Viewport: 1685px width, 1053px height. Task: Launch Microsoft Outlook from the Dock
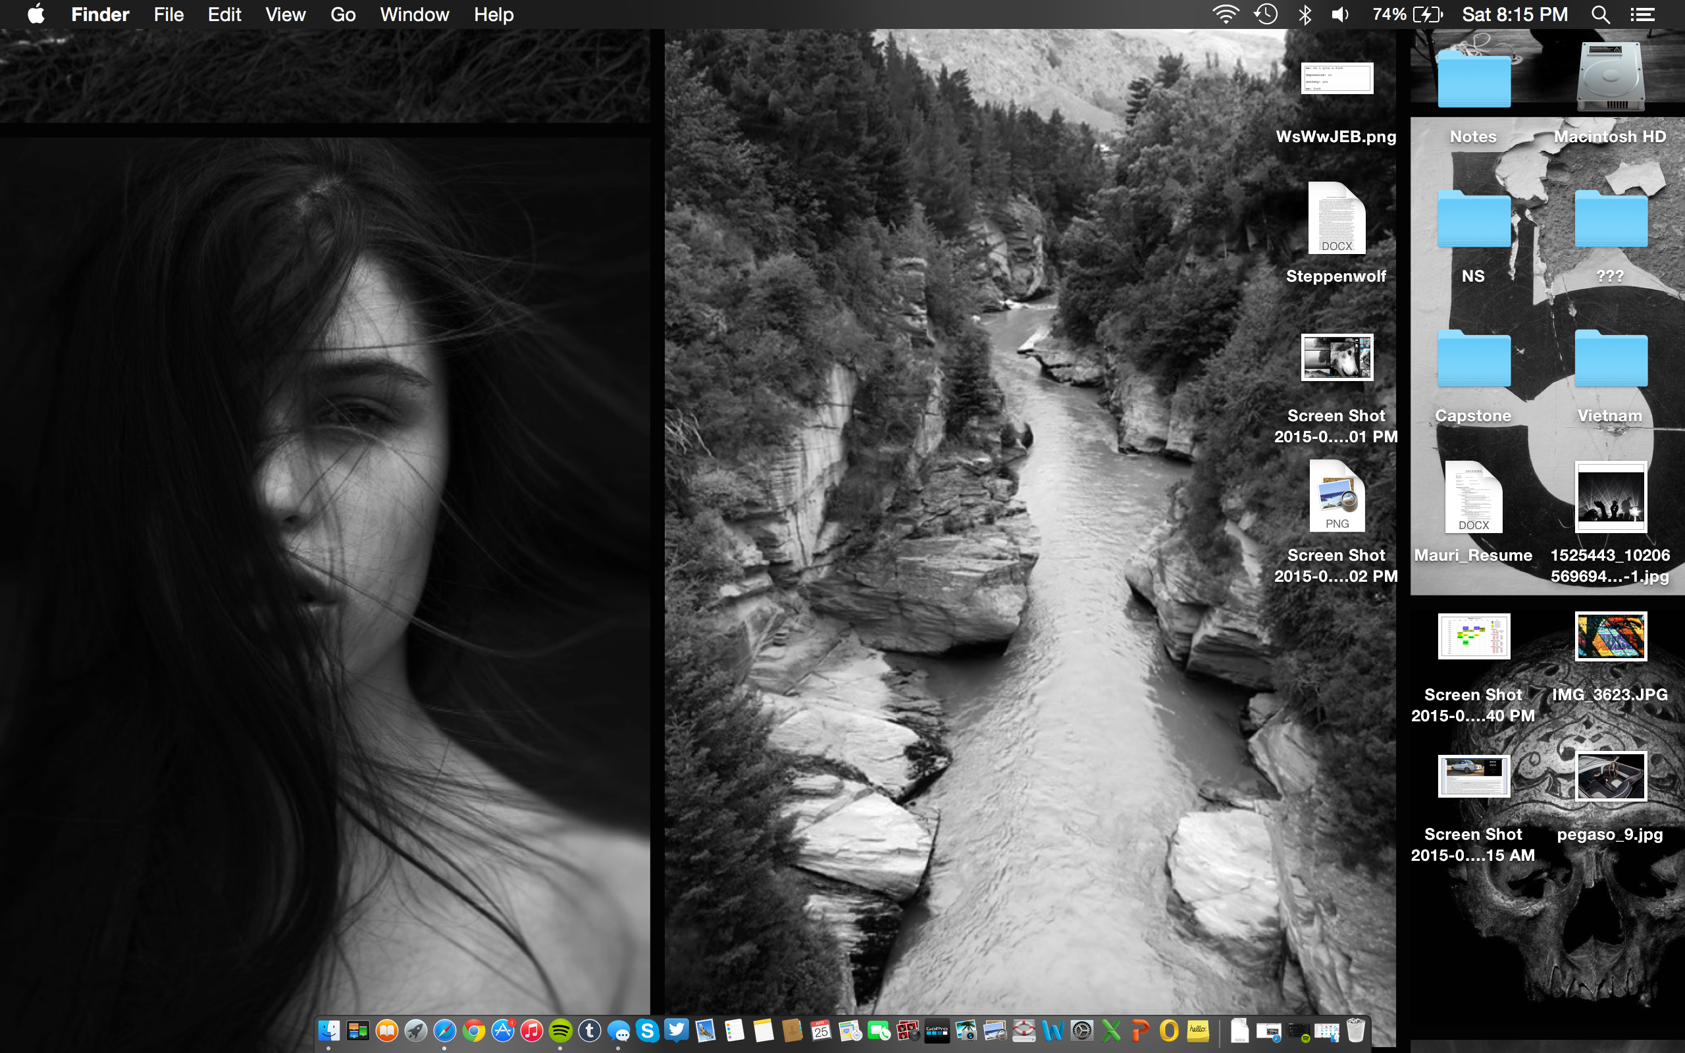(x=1169, y=1030)
